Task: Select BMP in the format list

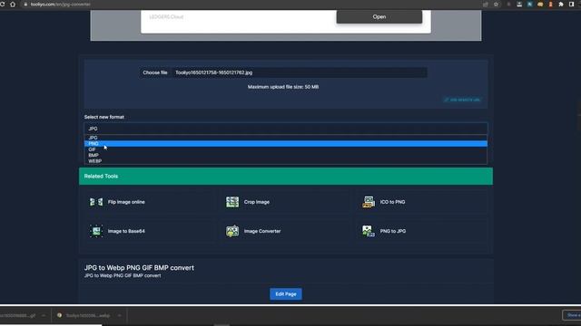Action: coord(286,155)
